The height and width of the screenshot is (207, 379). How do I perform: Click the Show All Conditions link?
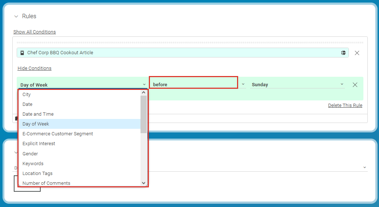pos(34,32)
